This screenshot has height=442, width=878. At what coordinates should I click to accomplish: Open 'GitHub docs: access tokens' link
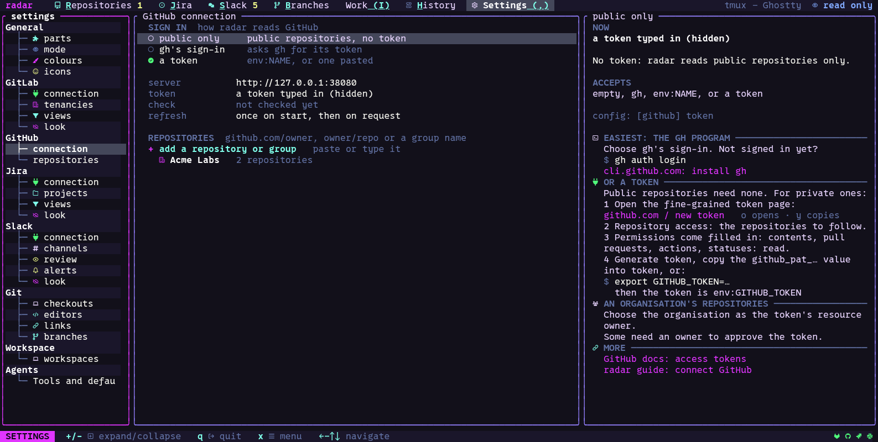[675, 359]
